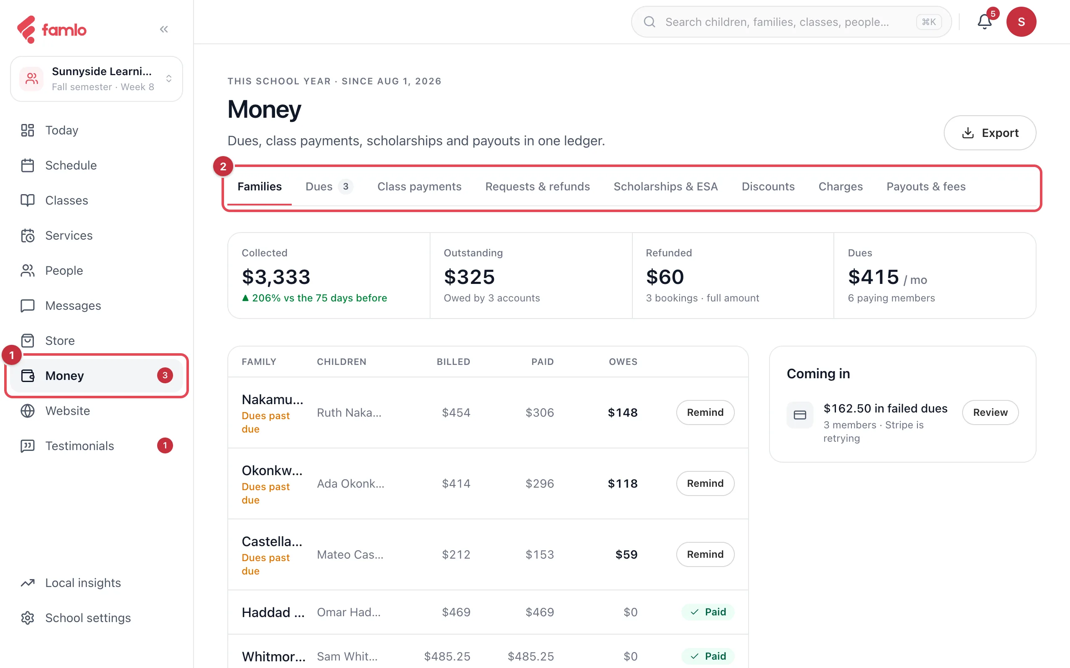Click the $148 owed amount
1070x668 pixels.
(622, 412)
